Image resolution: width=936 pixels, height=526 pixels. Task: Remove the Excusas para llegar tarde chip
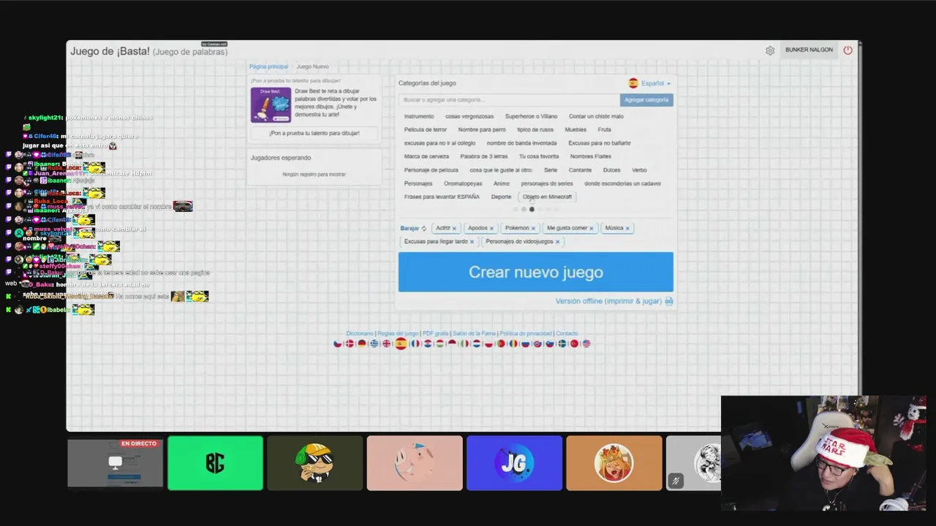tap(472, 242)
